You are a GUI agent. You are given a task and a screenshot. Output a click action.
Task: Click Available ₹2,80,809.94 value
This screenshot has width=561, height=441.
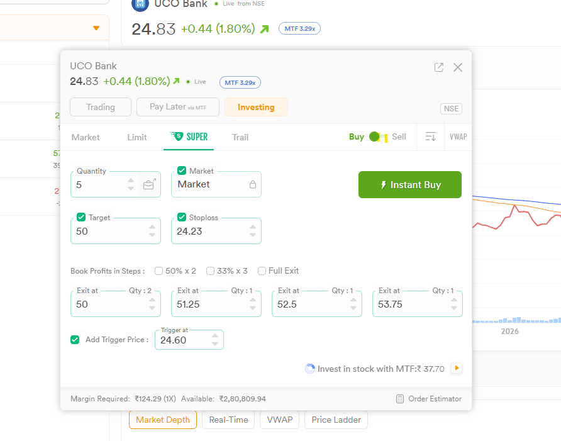(x=243, y=399)
